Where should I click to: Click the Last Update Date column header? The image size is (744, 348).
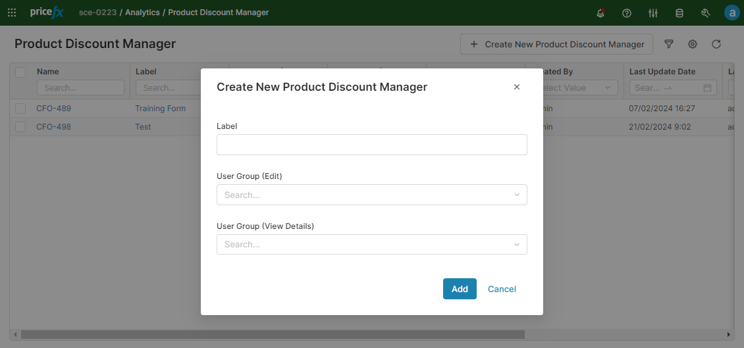pyautogui.click(x=662, y=72)
